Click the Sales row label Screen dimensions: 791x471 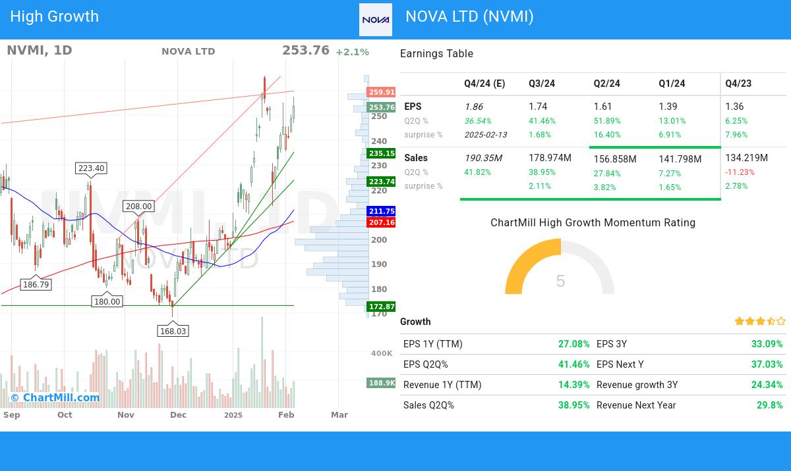pyautogui.click(x=416, y=158)
